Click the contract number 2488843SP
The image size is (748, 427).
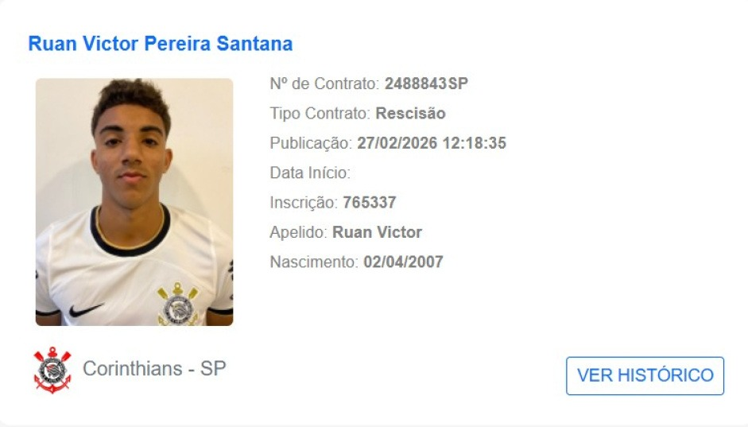[427, 83]
